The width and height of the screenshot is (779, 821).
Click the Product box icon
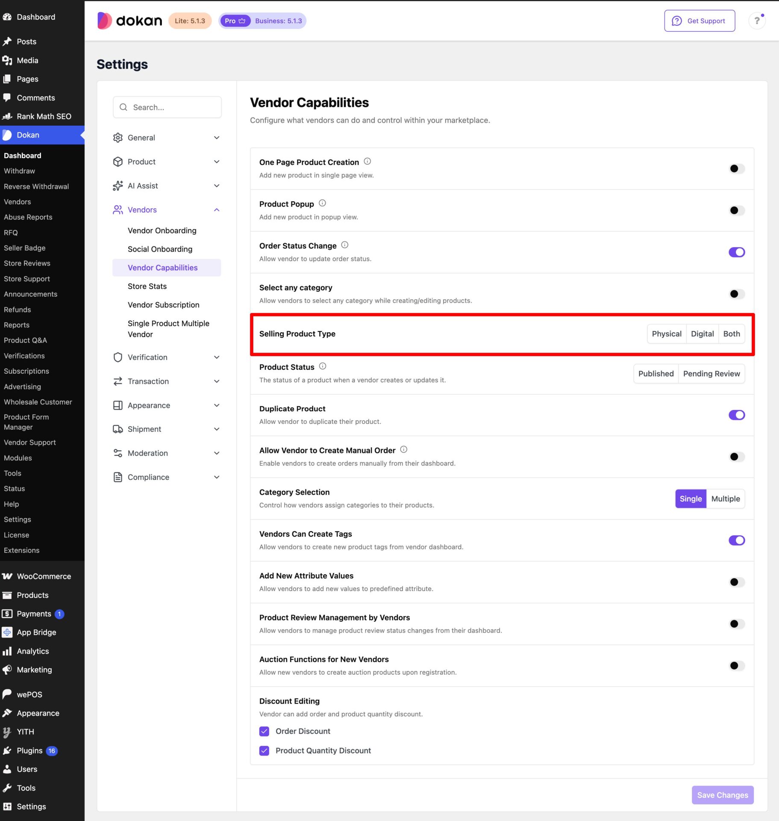118,162
